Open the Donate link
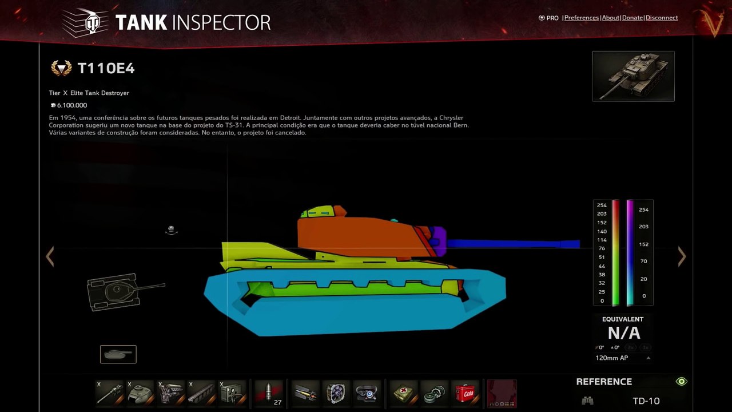Screen dimensions: 732x412 (632, 18)
